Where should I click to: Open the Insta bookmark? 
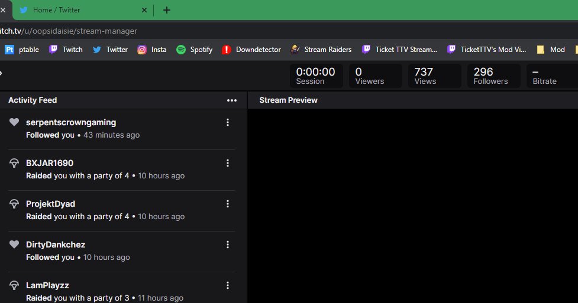coord(152,50)
